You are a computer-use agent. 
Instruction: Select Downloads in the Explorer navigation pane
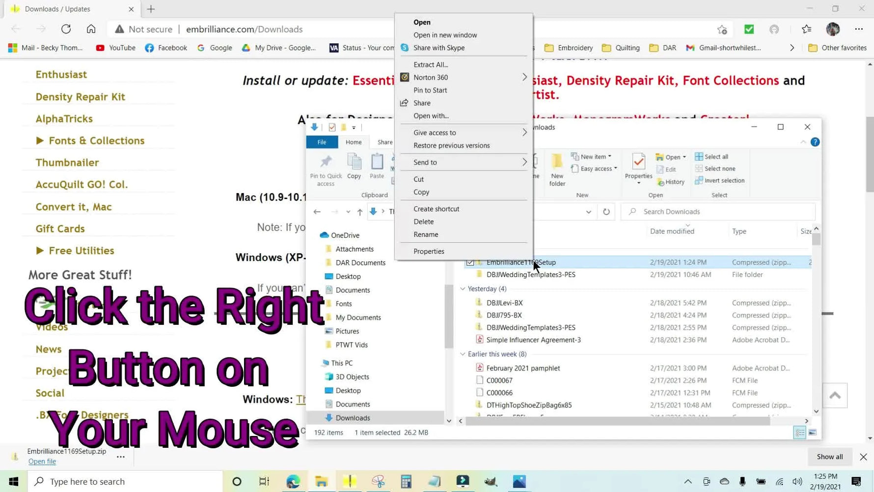tap(353, 418)
